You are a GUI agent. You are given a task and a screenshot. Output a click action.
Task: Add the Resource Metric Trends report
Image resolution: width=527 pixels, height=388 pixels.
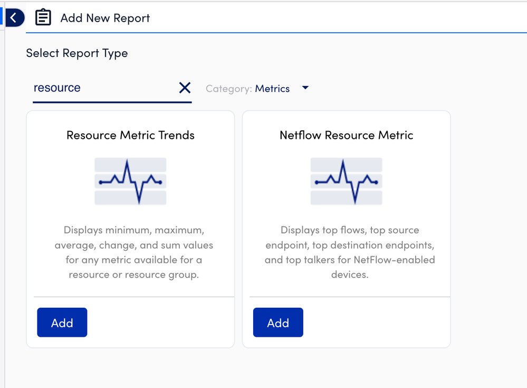click(x=62, y=323)
